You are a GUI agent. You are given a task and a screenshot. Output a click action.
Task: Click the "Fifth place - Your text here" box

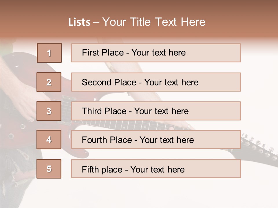tap(156, 169)
